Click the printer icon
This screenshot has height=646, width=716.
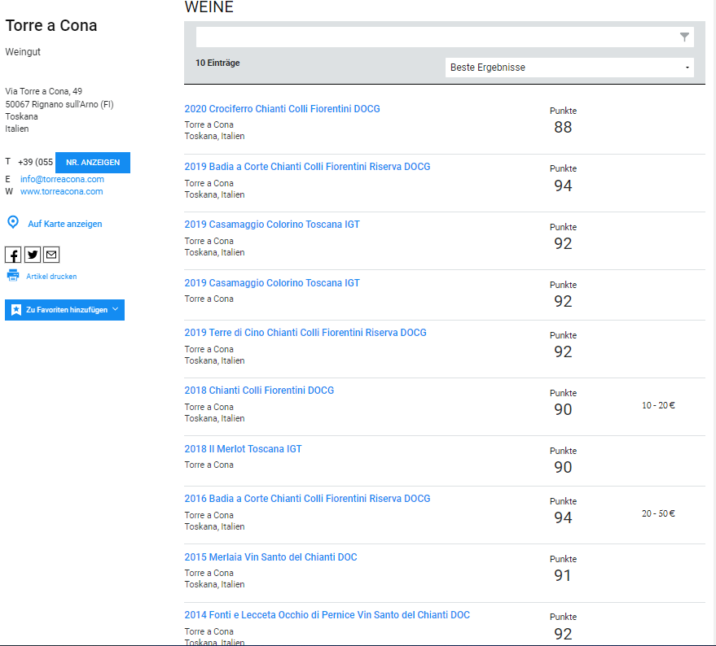click(x=13, y=275)
